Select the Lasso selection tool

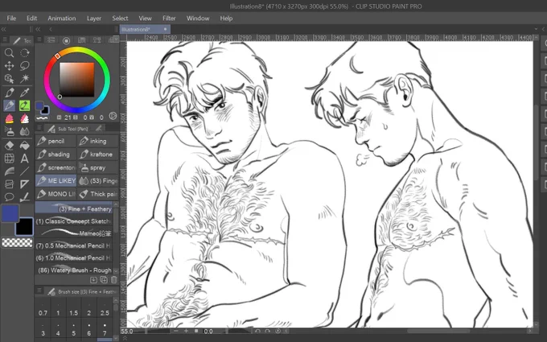tap(24, 66)
